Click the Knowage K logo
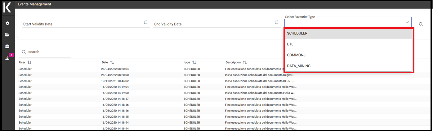The height and width of the screenshot is (131, 433). pos(7,7)
